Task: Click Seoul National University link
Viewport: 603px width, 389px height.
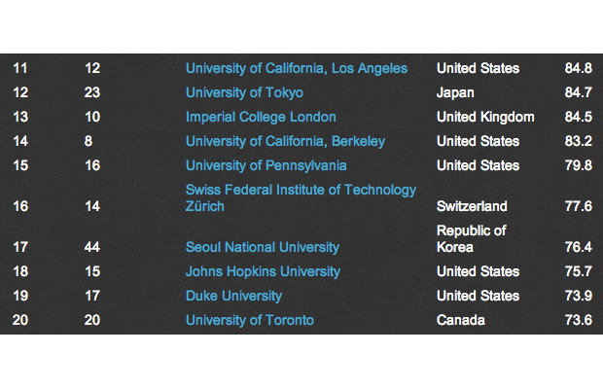Action: point(263,247)
